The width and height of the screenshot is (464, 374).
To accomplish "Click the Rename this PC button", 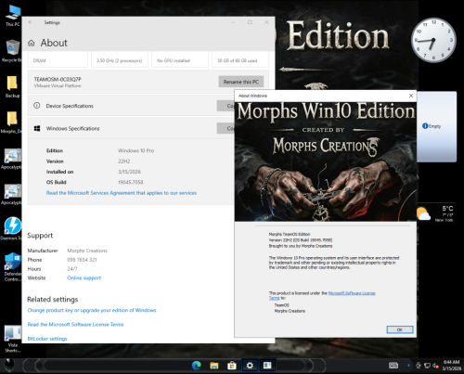I will (x=241, y=82).
